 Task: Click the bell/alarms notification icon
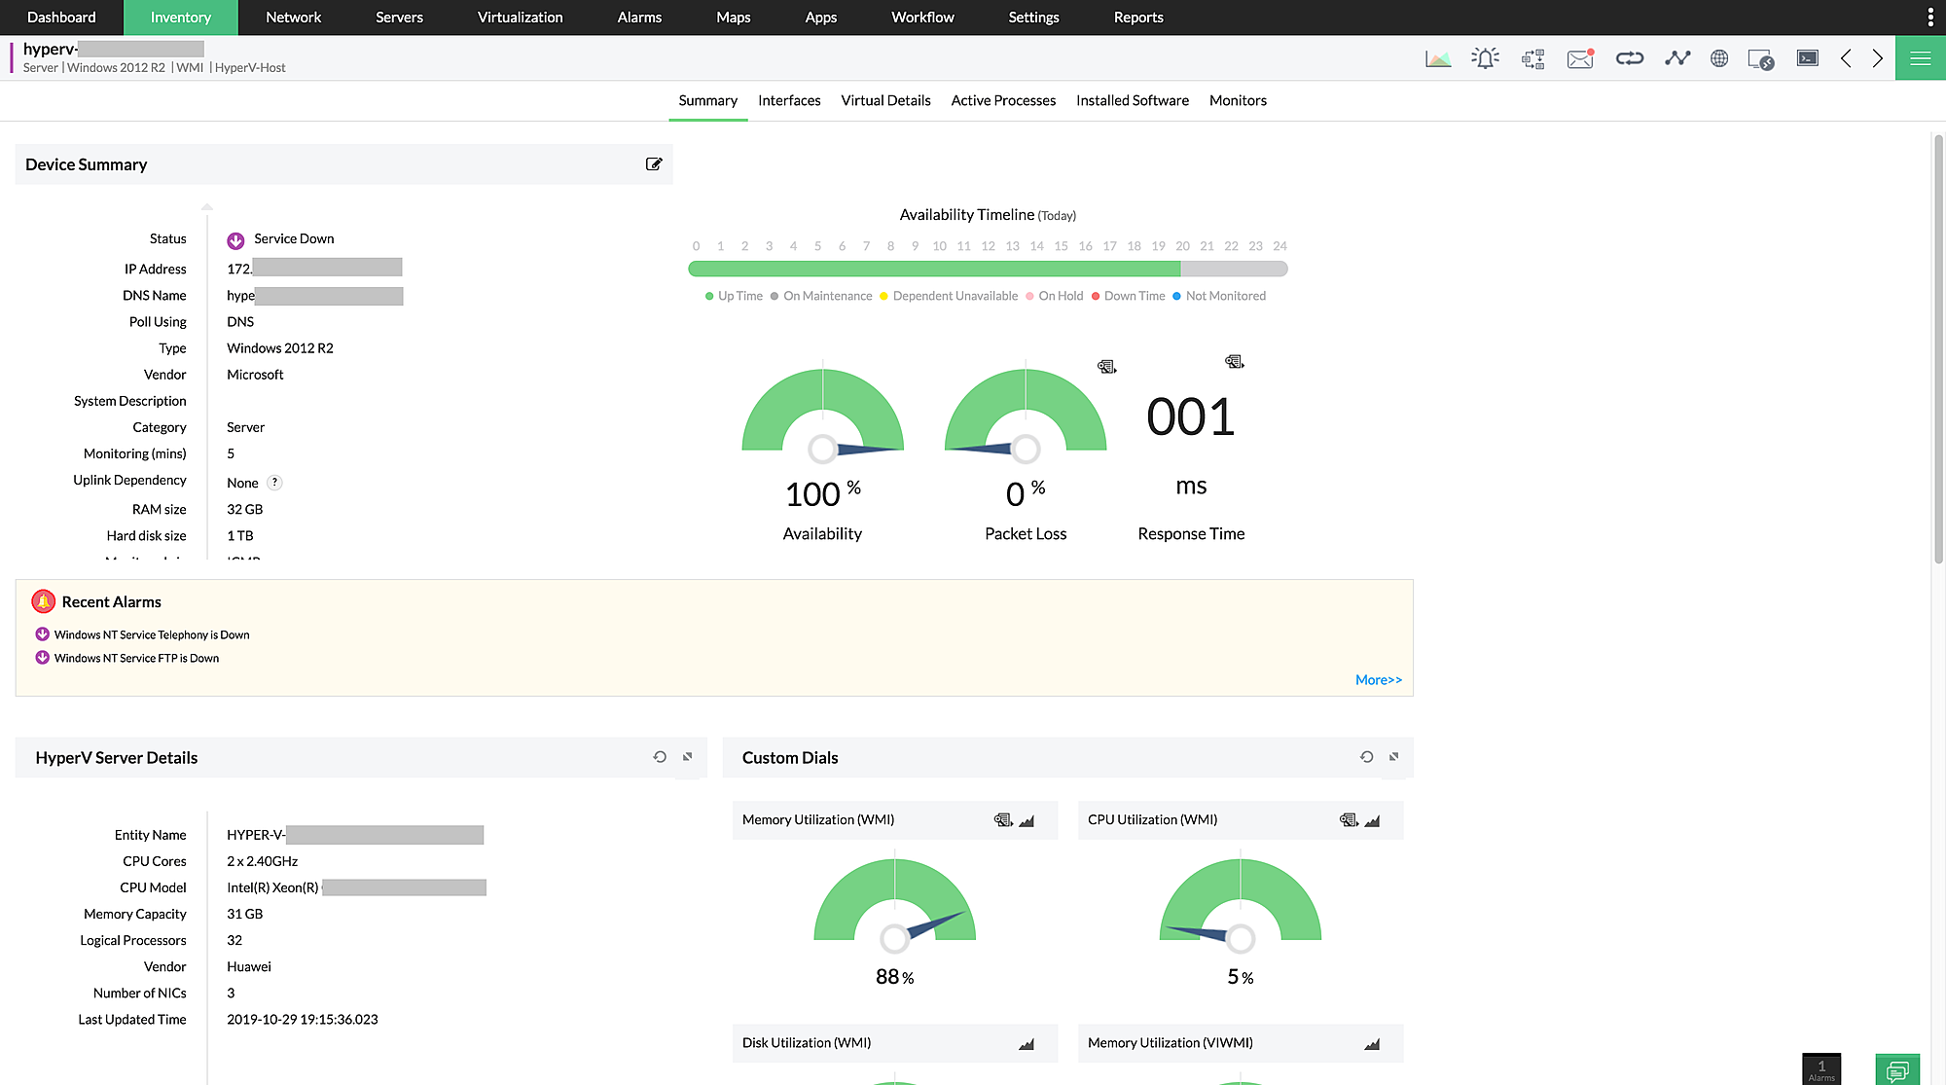tap(1484, 57)
